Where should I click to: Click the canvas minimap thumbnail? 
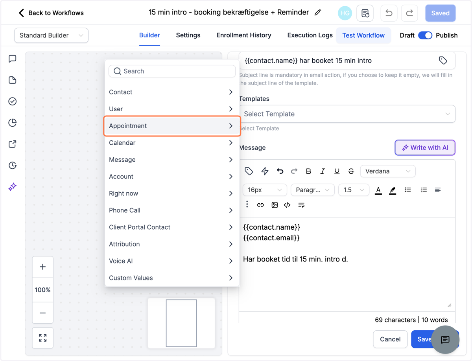tap(181, 323)
